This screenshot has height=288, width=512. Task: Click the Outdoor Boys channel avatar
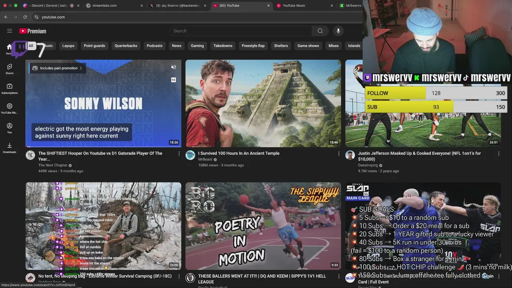click(30, 278)
